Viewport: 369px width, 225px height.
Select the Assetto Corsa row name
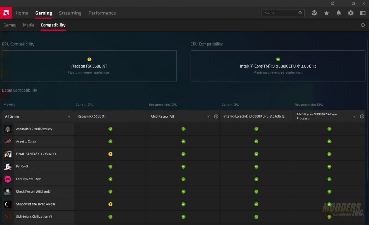tap(26, 141)
